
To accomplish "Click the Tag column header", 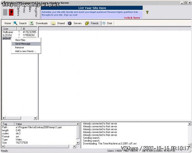I will tap(8, 124).
